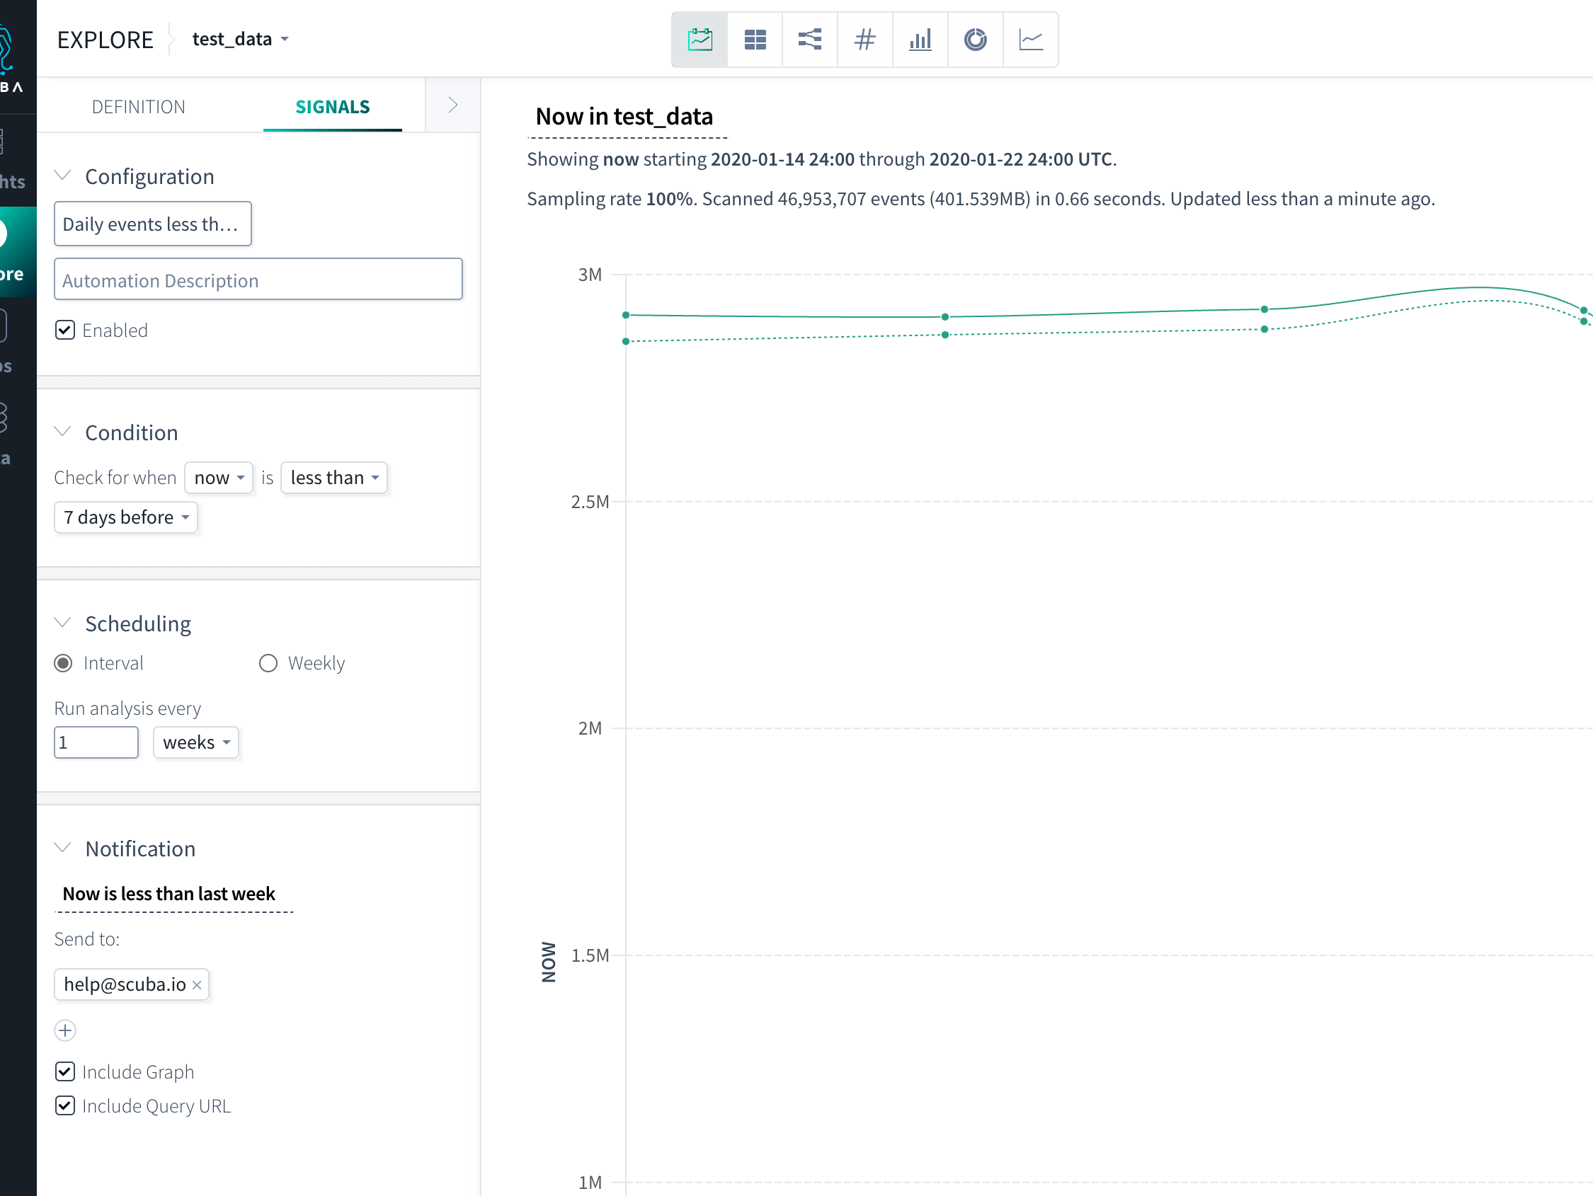Open the test_data dataset dropdown
This screenshot has height=1196, width=1593.
coord(241,39)
